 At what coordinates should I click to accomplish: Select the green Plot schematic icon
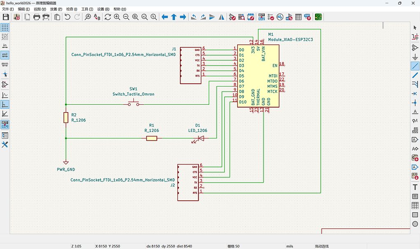pyautogui.click(x=318, y=16)
